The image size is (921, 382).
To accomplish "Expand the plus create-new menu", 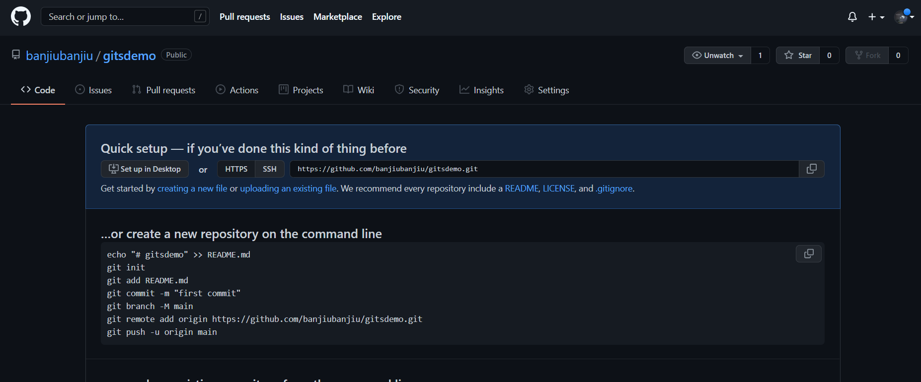I will [876, 17].
